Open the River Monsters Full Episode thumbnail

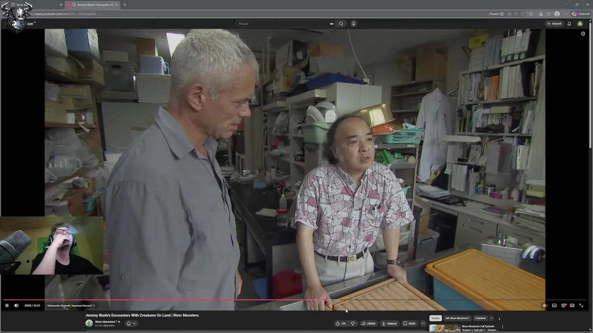click(x=445, y=328)
